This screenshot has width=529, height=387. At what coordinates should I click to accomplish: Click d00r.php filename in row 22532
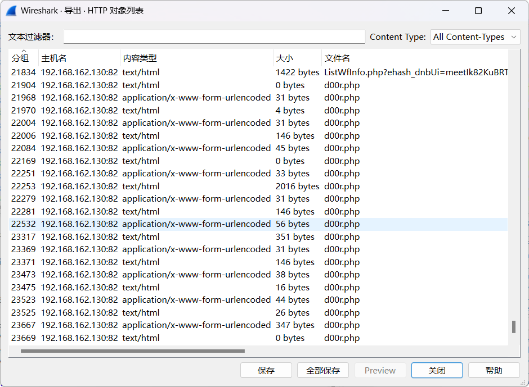342,224
